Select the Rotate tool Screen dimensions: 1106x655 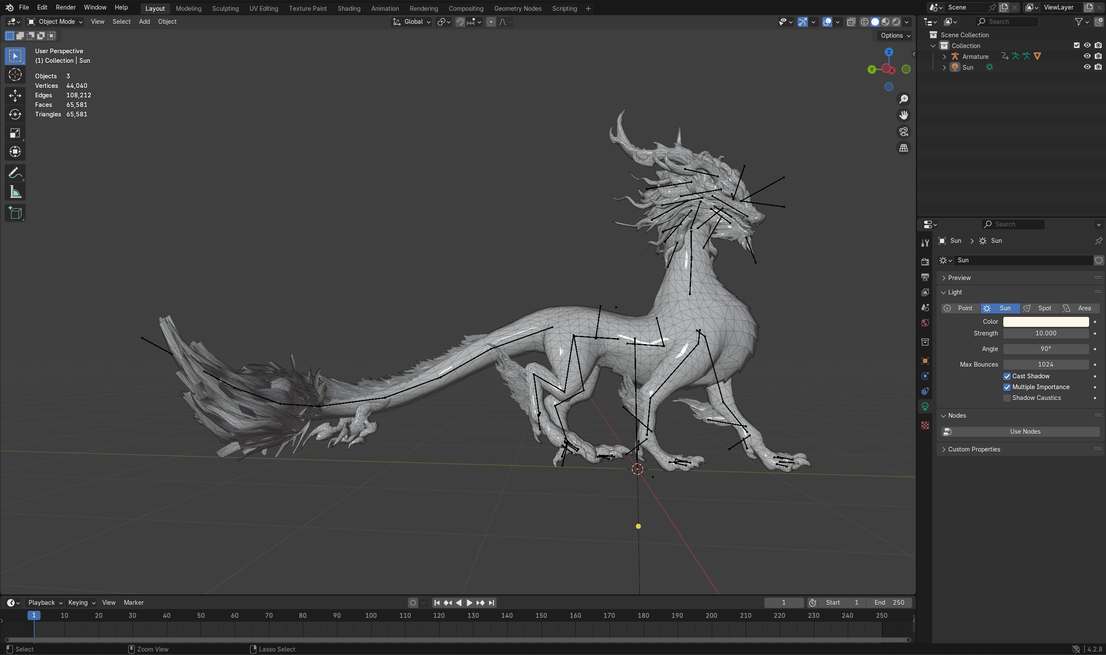(15, 114)
